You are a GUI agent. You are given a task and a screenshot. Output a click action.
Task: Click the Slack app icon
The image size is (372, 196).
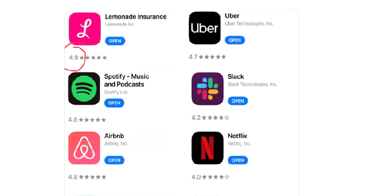pos(208,88)
